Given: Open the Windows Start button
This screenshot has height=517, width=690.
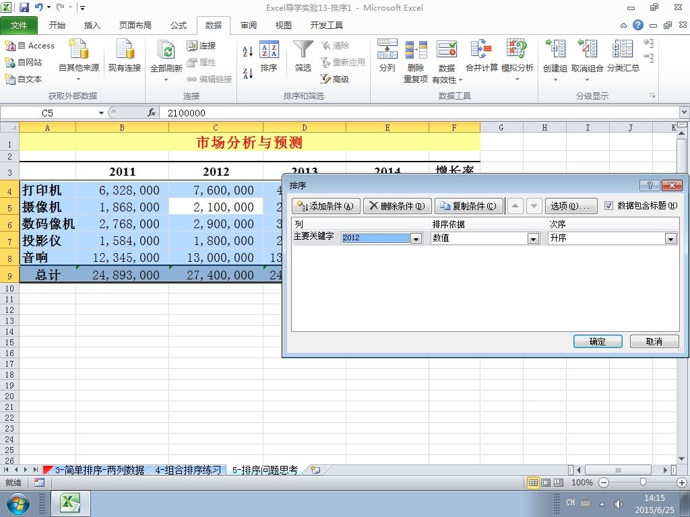Looking at the screenshot, I should click(x=18, y=504).
